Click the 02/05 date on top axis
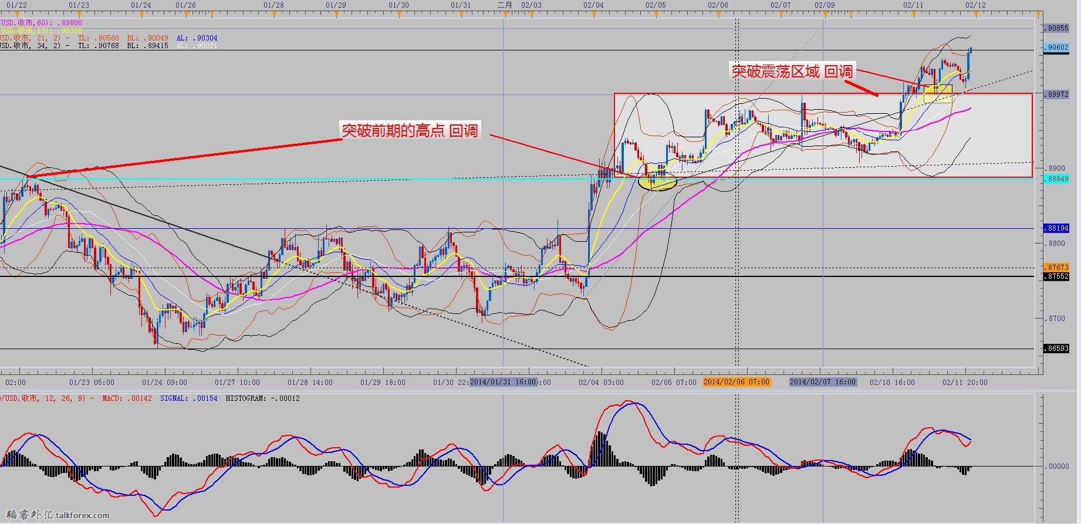The height and width of the screenshot is (524, 1081). (656, 5)
